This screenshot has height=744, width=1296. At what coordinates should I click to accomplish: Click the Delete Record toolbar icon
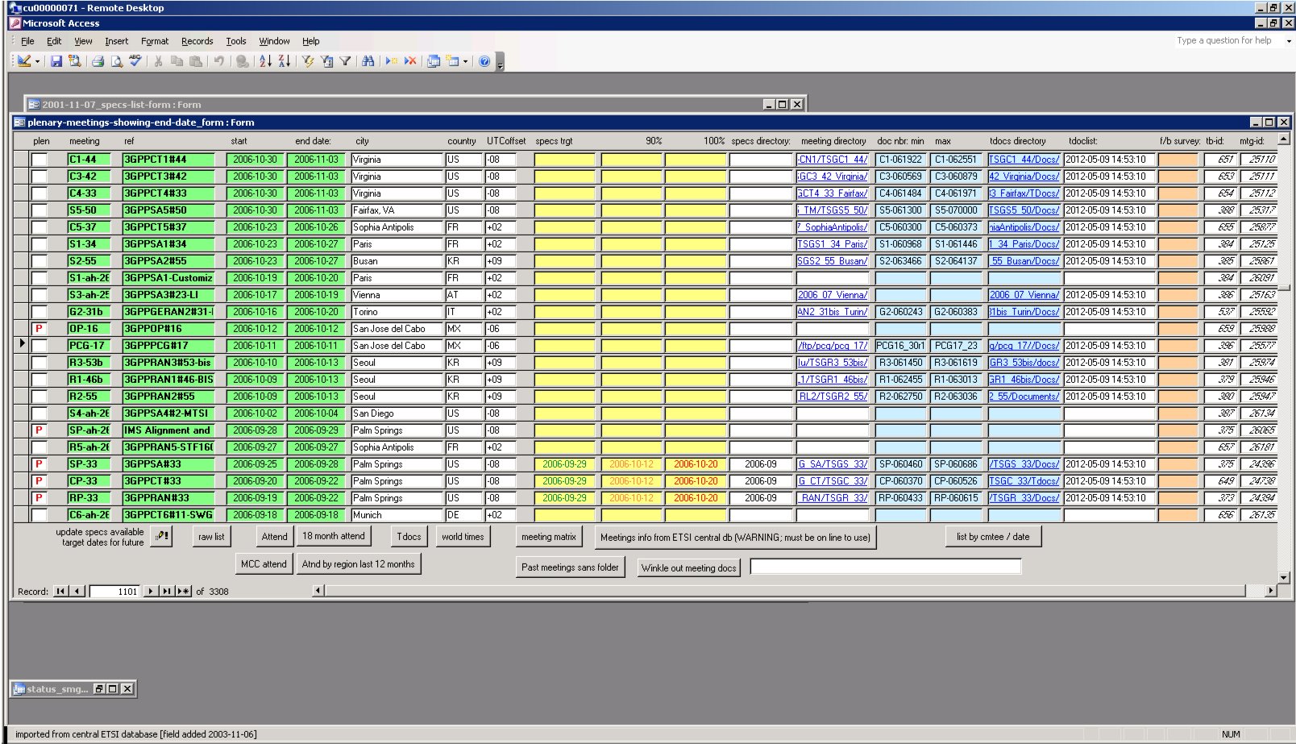tap(410, 61)
